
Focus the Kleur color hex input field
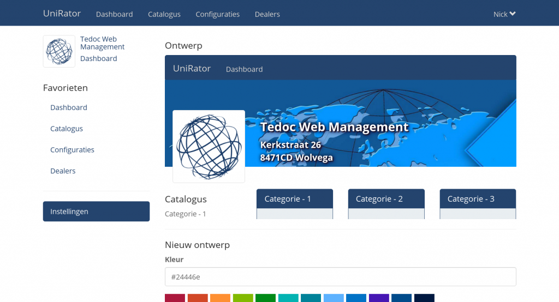click(x=341, y=277)
